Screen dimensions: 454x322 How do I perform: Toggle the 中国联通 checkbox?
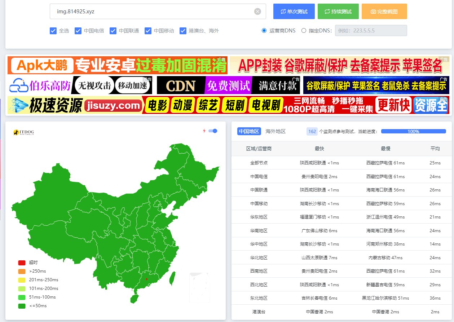pyautogui.click(x=113, y=31)
